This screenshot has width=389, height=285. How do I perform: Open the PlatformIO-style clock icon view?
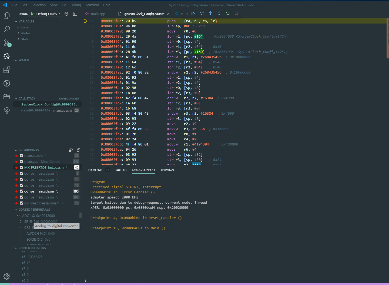(7, 83)
